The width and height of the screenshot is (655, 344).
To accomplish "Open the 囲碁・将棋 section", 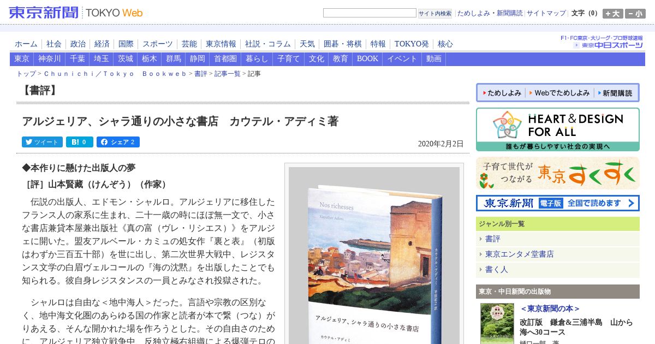I will [x=343, y=44].
